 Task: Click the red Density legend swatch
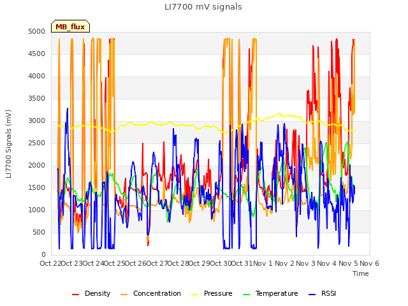point(75,295)
